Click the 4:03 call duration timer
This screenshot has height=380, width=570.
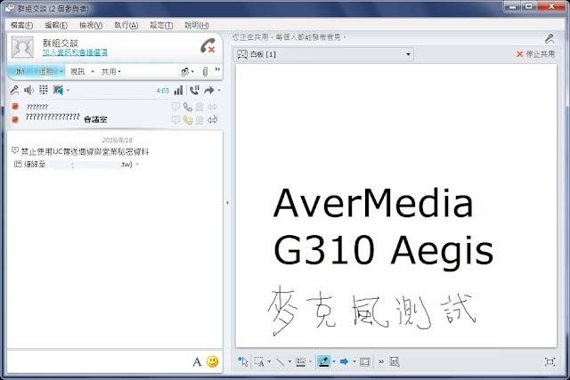tap(162, 91)
